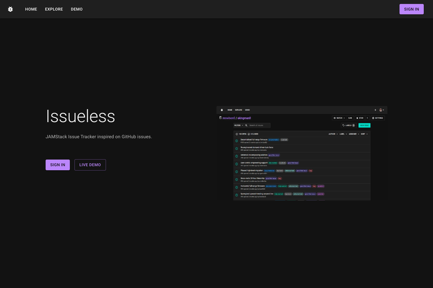Select the DEMO navigation item

(x=76, y=9)
